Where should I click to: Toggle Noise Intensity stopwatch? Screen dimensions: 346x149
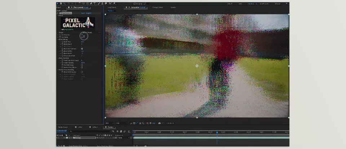[x=62, y=63]
